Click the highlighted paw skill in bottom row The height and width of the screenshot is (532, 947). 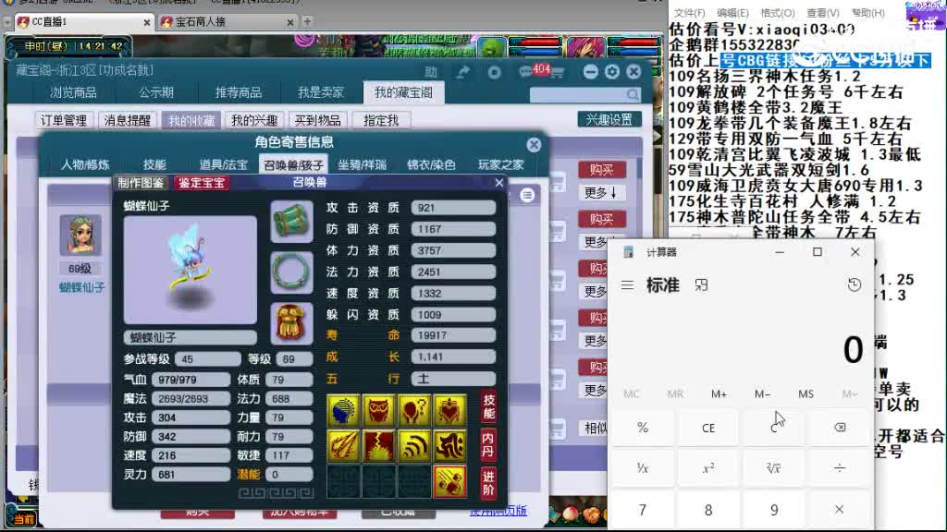pos(449,481)
